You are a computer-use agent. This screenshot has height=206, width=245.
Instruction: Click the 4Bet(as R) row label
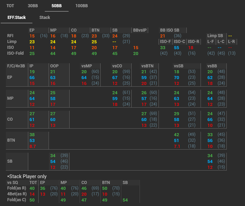tap(17, 194)
